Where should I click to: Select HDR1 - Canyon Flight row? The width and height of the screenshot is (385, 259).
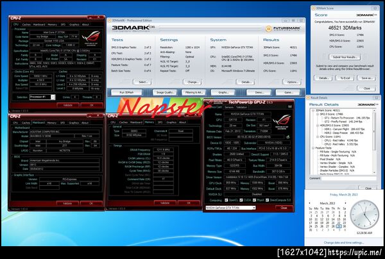pos(344,129)
